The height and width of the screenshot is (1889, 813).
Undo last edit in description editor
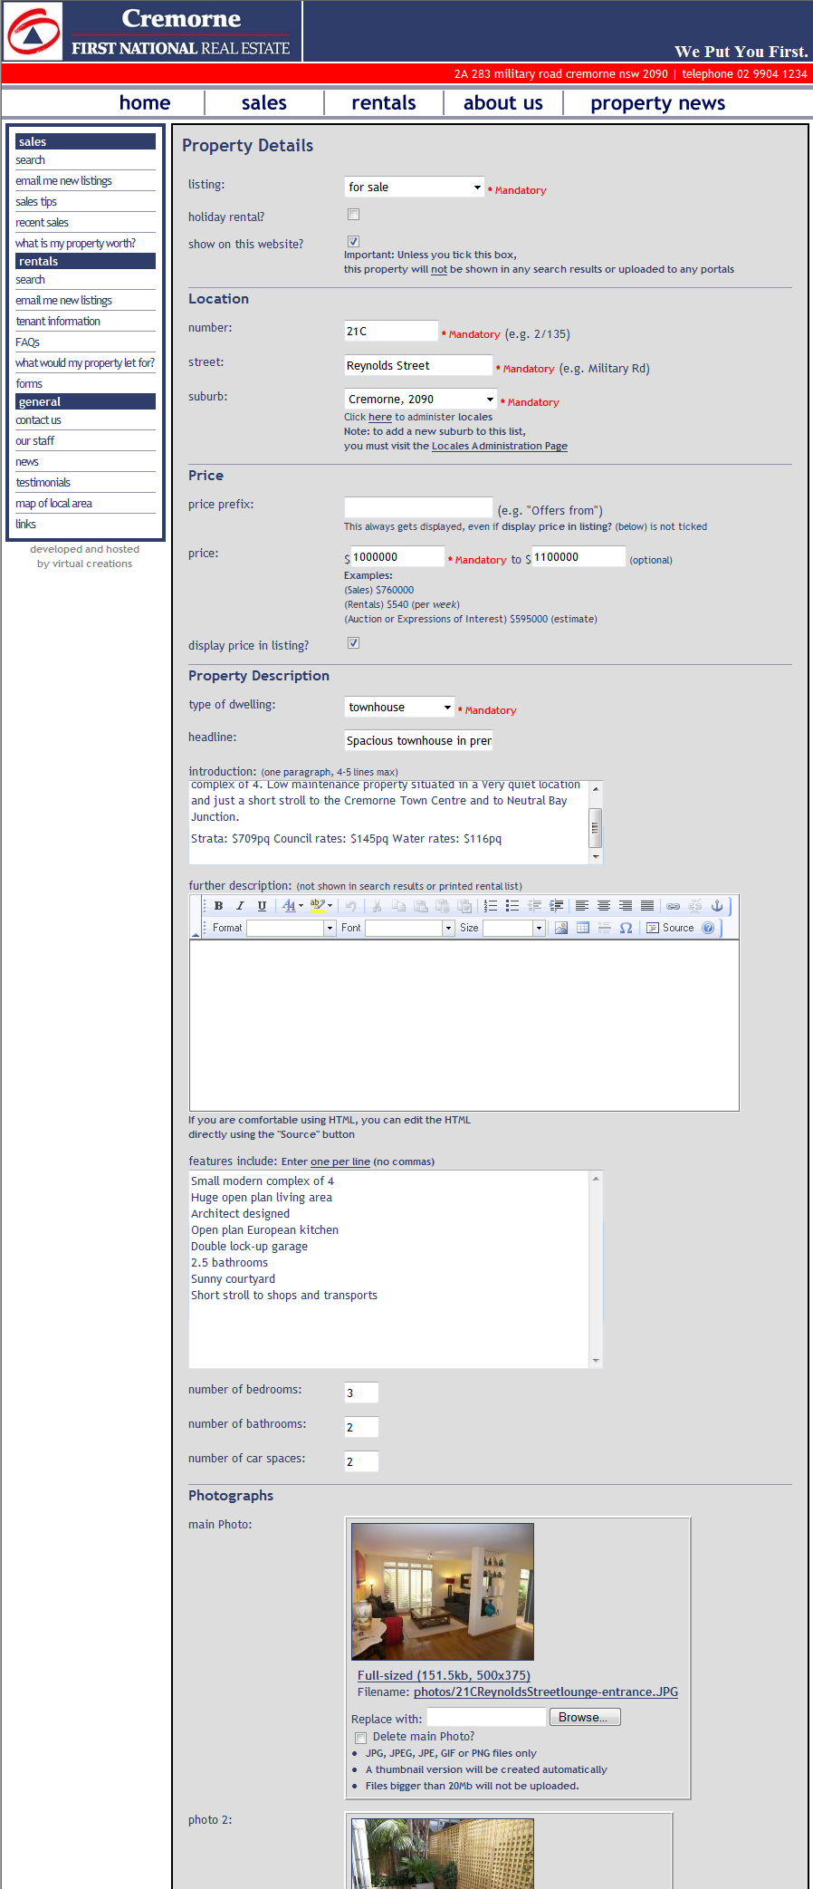click(x=350, y=906)
